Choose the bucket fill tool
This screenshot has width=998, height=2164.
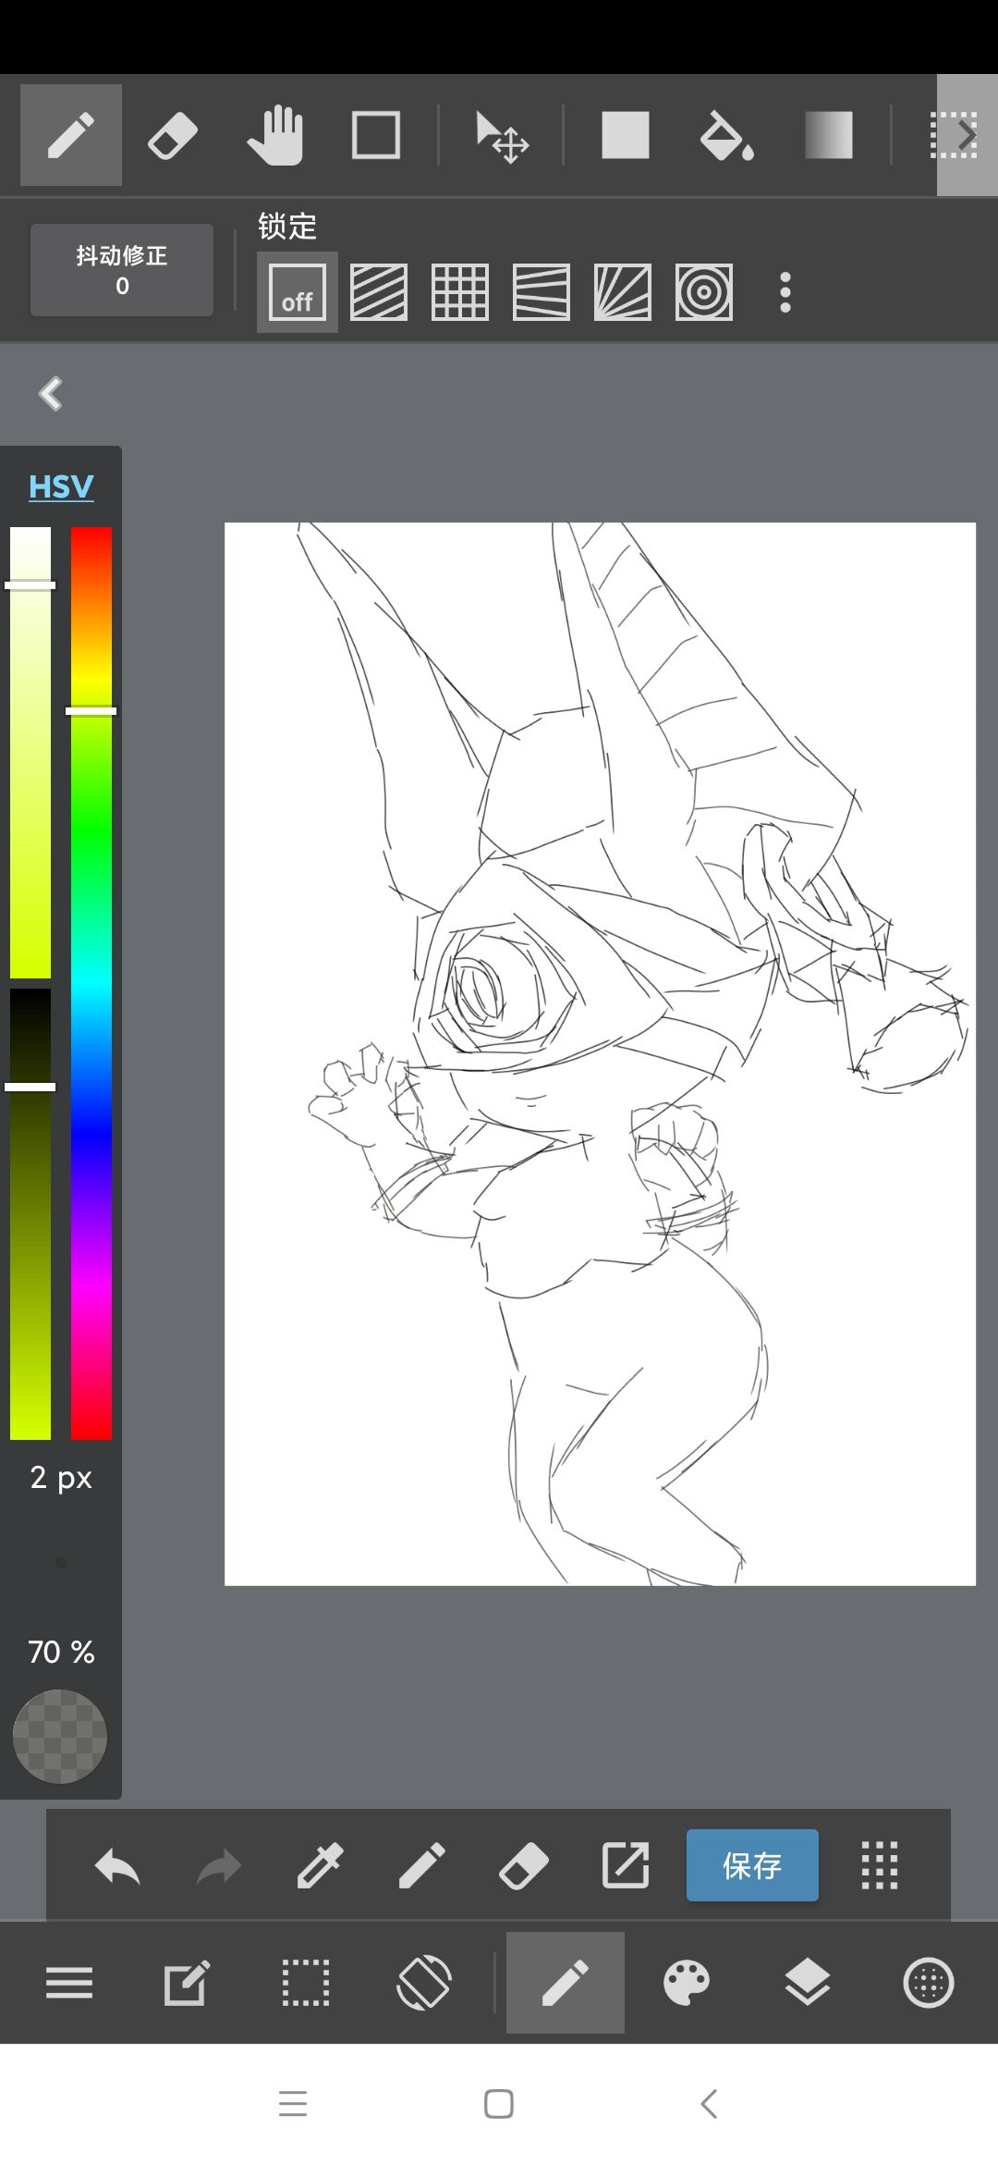click(726, 136)
